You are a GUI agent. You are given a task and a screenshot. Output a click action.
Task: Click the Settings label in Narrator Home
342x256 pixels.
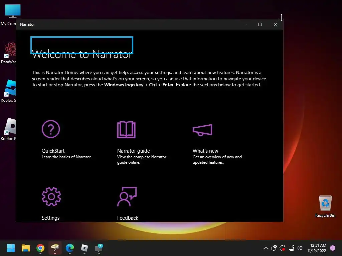[51, 218]
